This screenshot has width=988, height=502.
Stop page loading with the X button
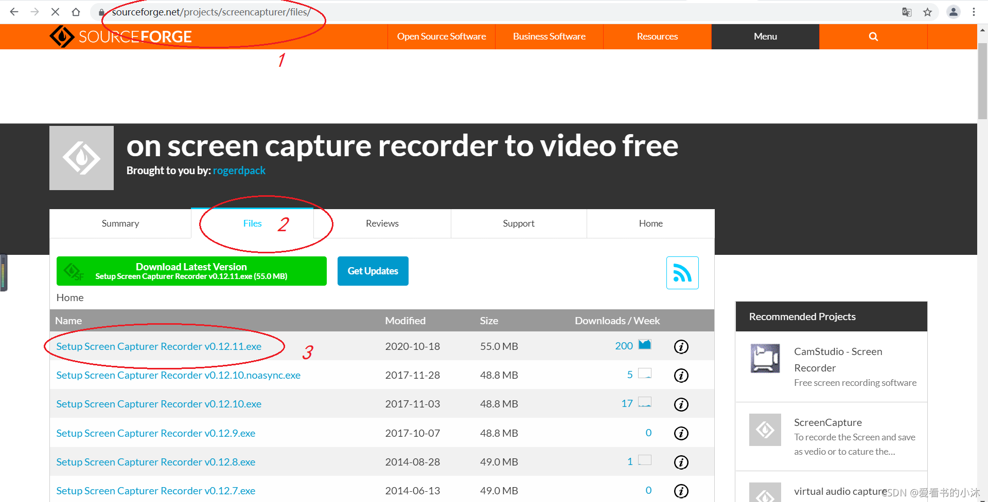click(x=55, y=12)
